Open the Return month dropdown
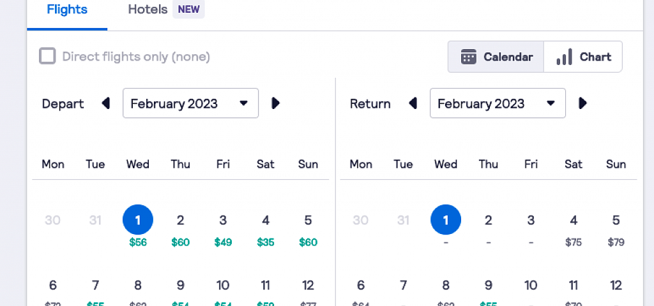This screenshot has height=306, width=654. click(498, 103)
